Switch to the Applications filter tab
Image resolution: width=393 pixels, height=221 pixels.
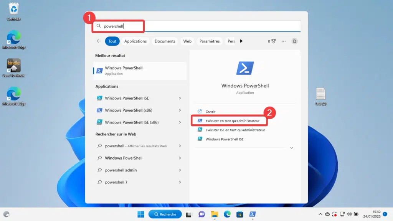pos(135,41)
